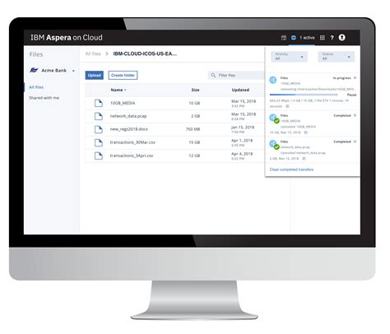390x334 pixels.
Task: Click the 12 GB size cell
Action: click(194, 155)
